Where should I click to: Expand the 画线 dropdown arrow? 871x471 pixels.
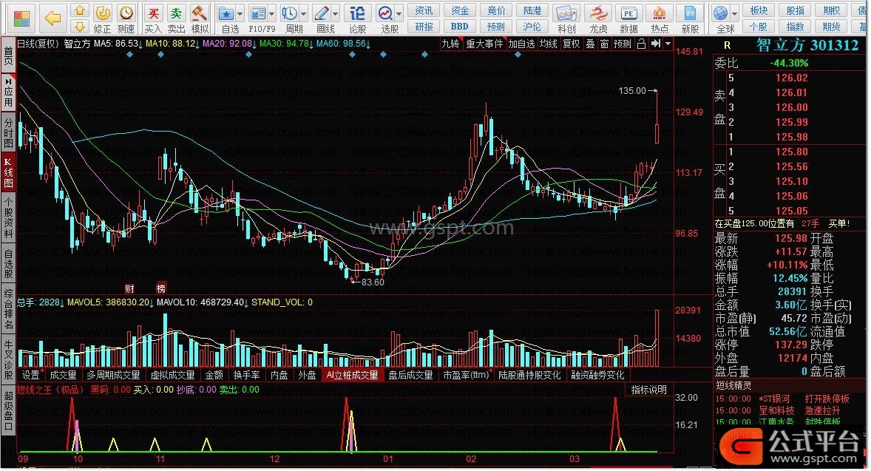click(x=336, y=13)
